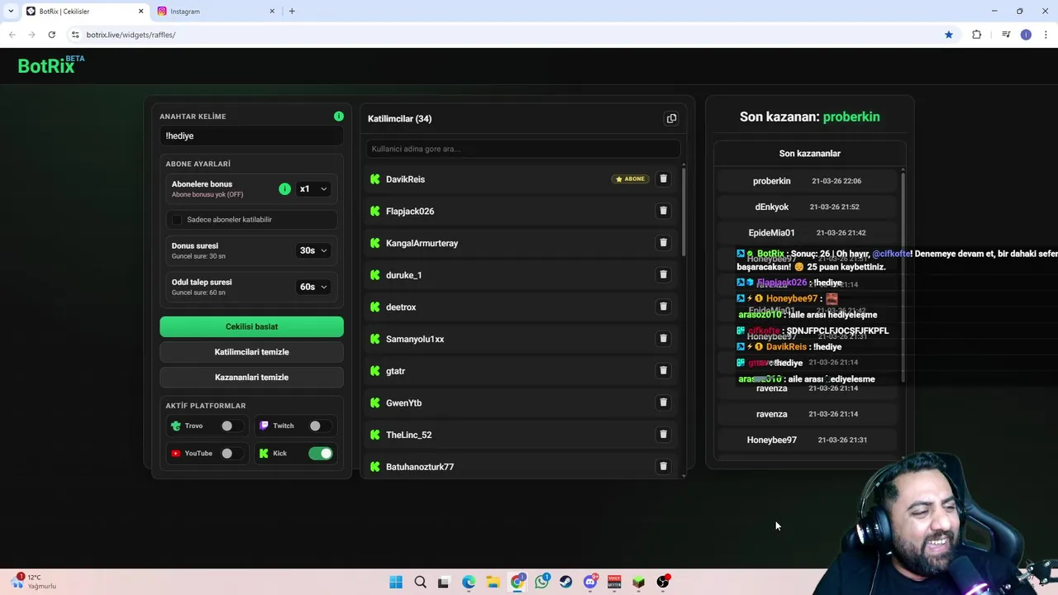1058x595 pixels.
Task: Delete Batuhanozturk77 participant
Action: pyautogui.click(x=663, y=466)
